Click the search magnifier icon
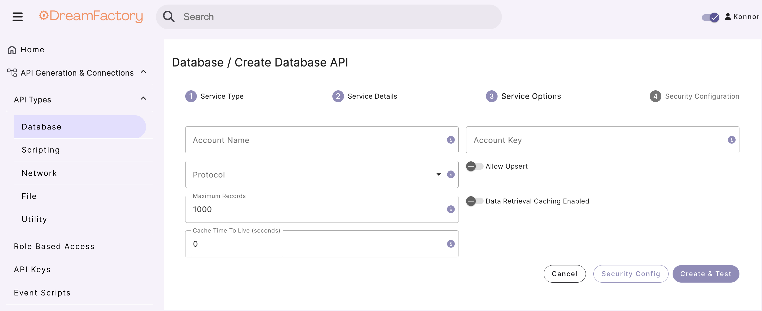762x311 pixels. (169, 17)
